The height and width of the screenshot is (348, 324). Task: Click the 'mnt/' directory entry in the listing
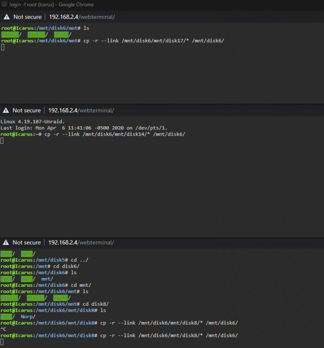coord(47,279)
